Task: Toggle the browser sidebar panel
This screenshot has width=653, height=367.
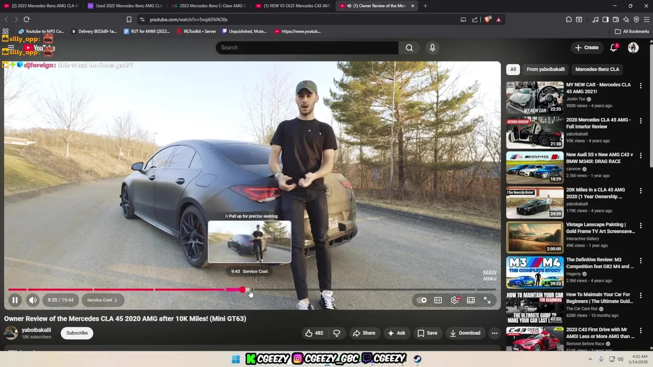Action: pos(606,19)
